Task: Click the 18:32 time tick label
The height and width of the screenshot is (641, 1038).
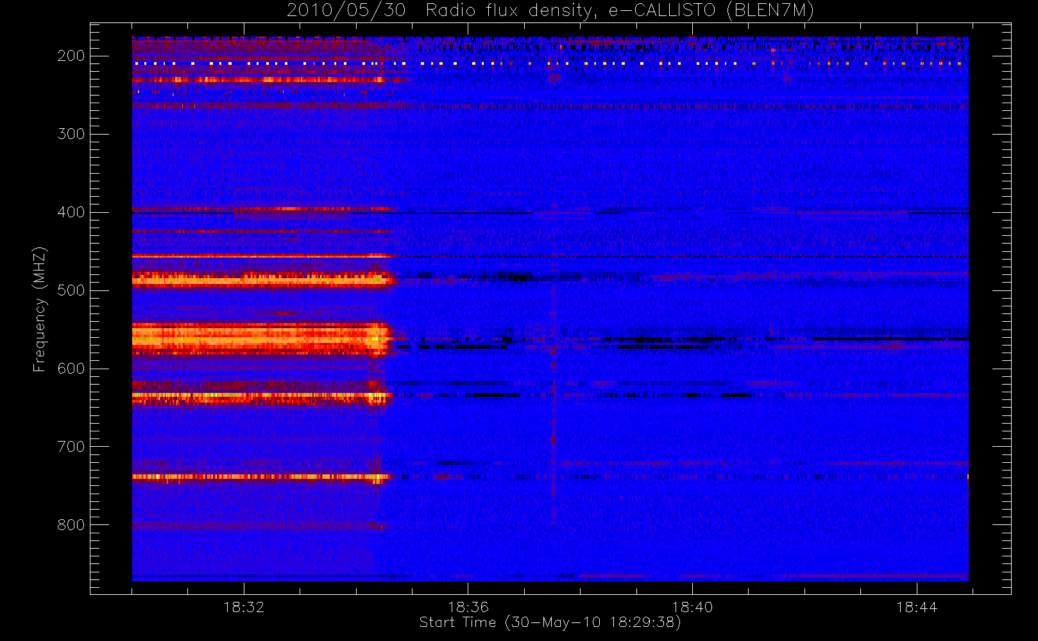Action: 244,607
